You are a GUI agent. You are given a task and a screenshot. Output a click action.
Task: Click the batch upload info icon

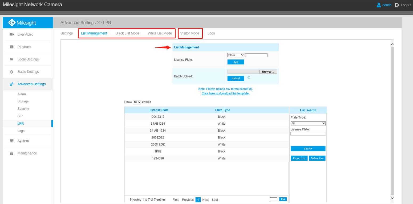[x=249, y=78]
